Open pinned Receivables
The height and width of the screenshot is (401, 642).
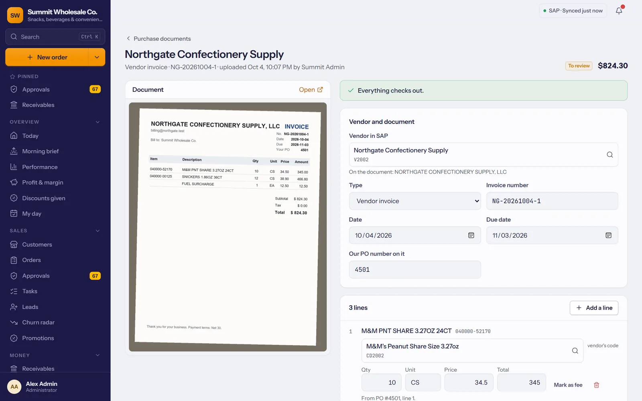coord(55,105)
